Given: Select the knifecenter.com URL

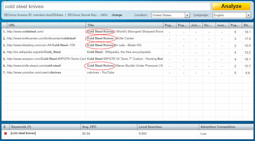Looking at the screenshot, I should coord(41,39).
